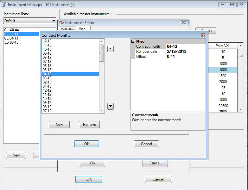Collapse the Misc property group
Viewport: 248px width, 190px height.
(133, 41)
